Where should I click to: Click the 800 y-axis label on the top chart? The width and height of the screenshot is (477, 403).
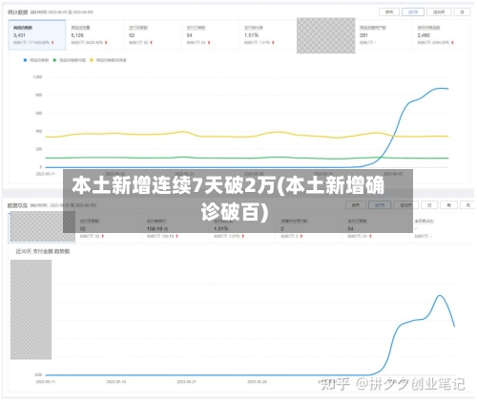point(39,95)
